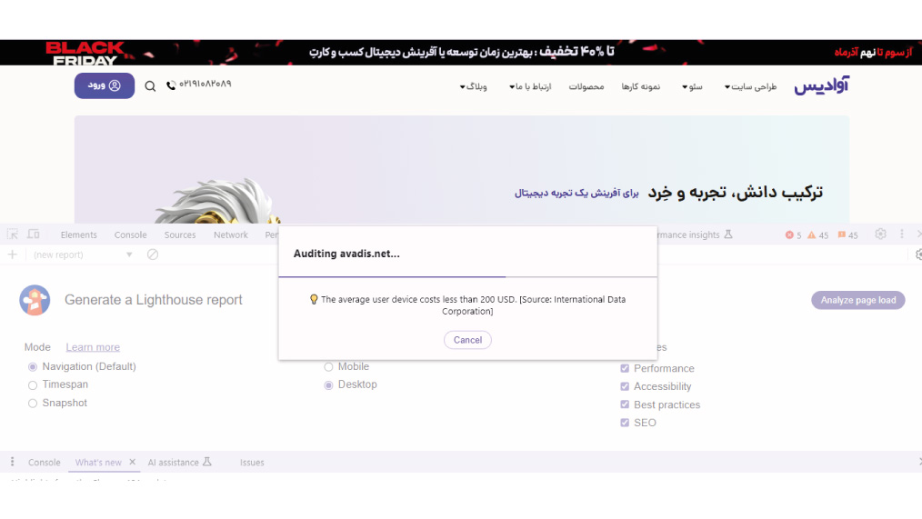Viewport: 922px width, 519px height.
Task: Toggle the Accessibility category checkbox
Action: point(625,386)
